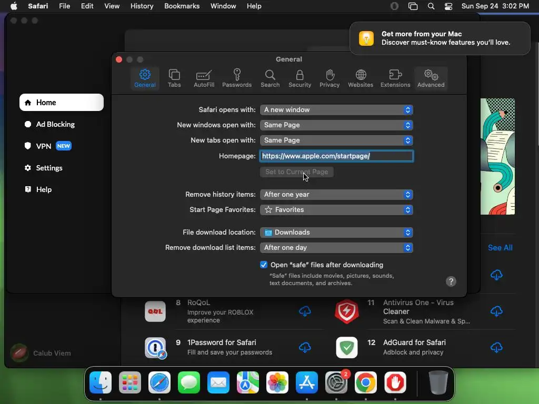Open Safari from the Dock

[x=159, y=382]
